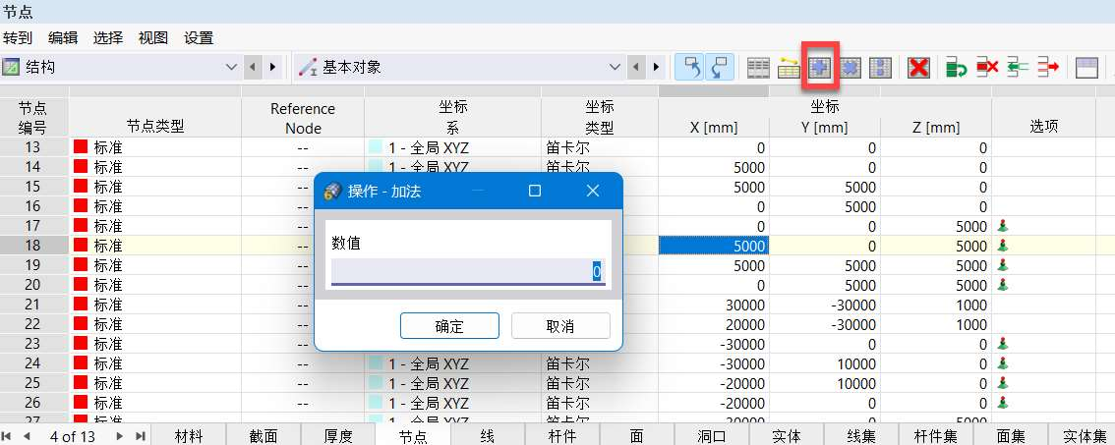Click the support icon in row 18
The width and height of the screenshot is (1115, 445).
[1003, 246]
